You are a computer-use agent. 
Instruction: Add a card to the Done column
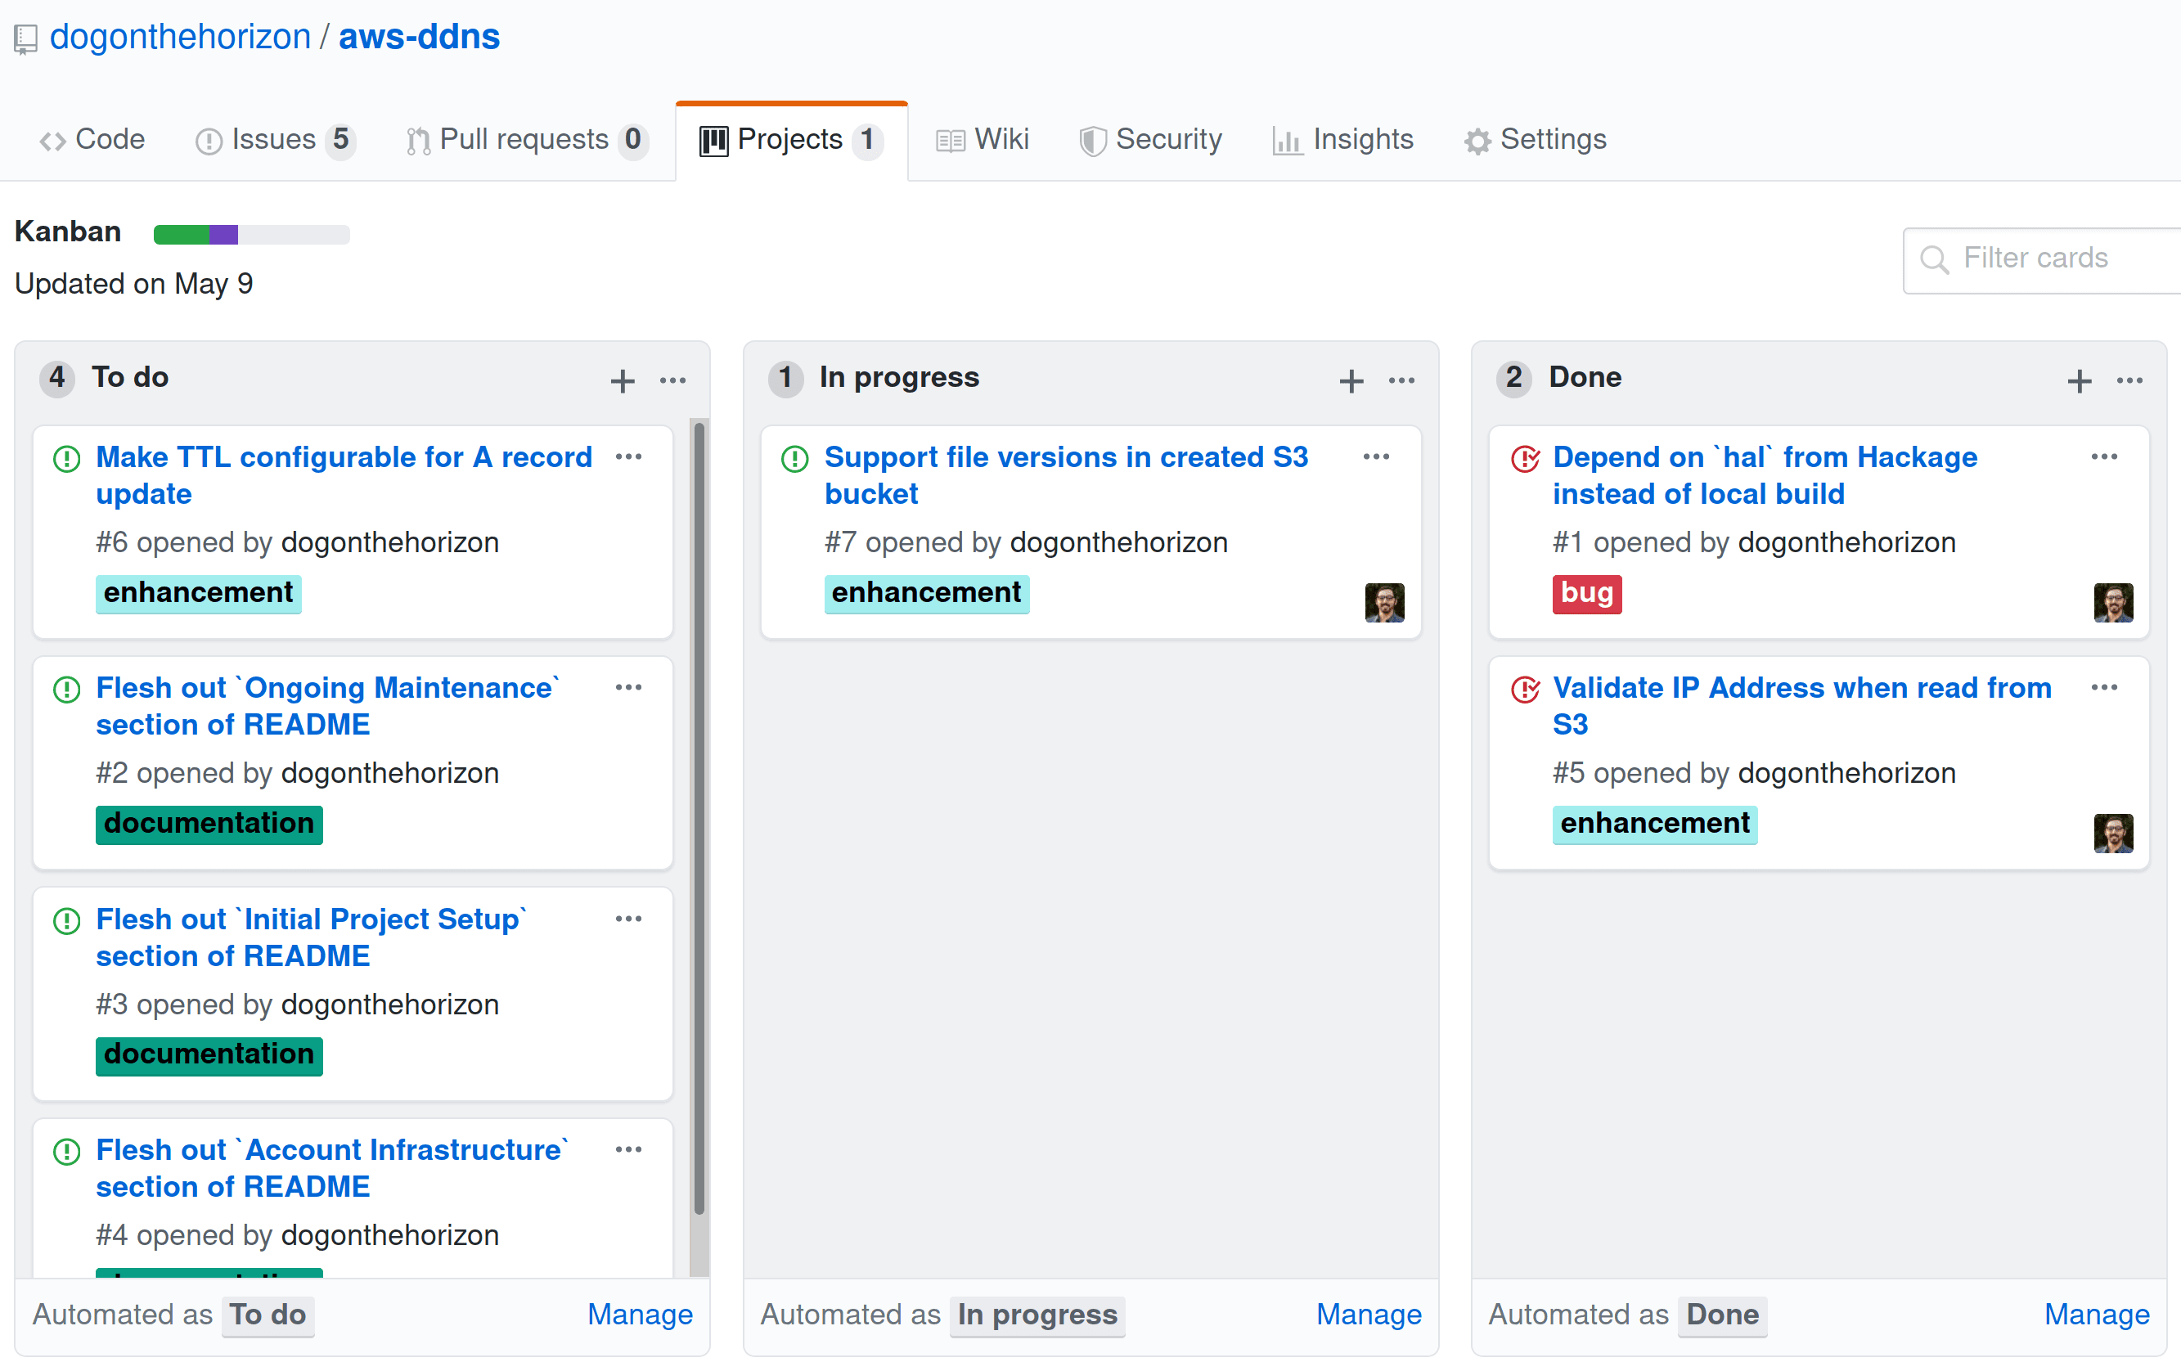tap(2079, 380)
